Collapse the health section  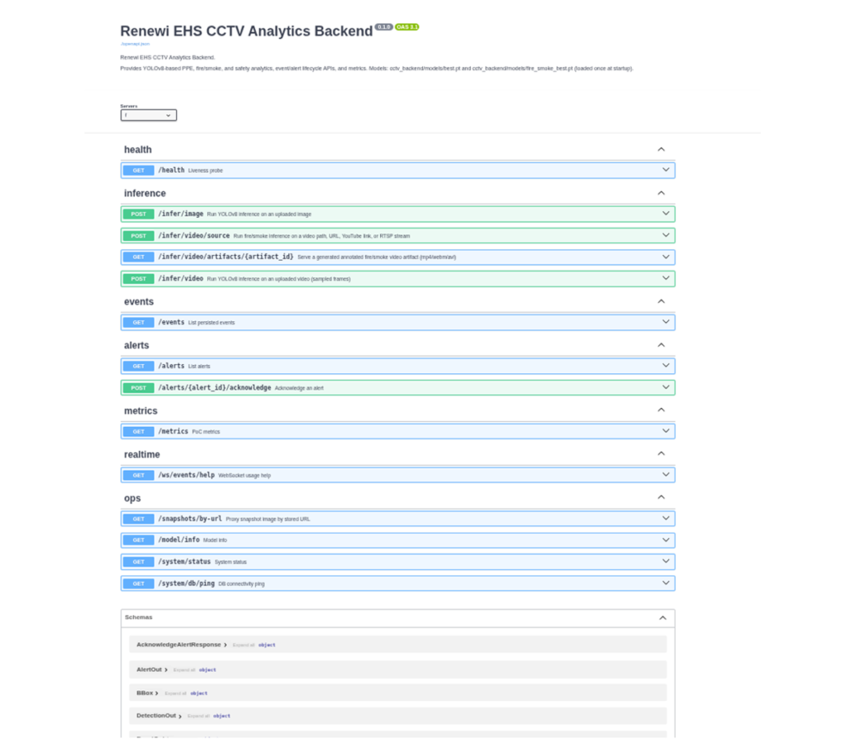tap(661, 149)
